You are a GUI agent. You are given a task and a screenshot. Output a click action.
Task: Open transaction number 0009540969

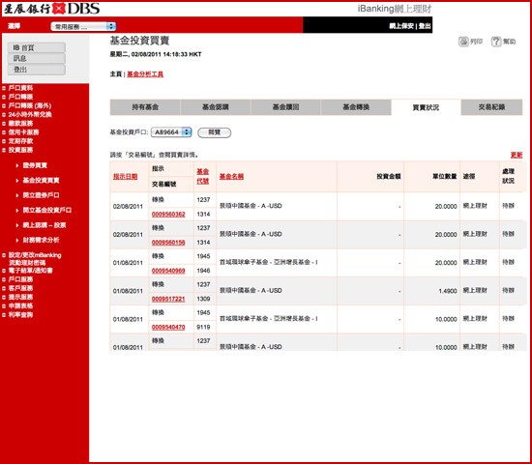click(168, 271)
